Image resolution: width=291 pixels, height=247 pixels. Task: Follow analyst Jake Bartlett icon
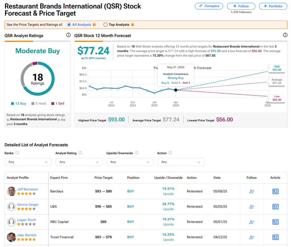pos(252,237)
